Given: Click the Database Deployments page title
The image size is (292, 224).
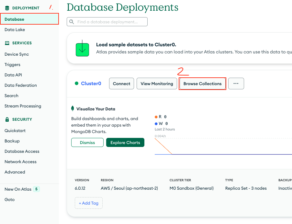Looking at the screenshot, I should (122, 7).
